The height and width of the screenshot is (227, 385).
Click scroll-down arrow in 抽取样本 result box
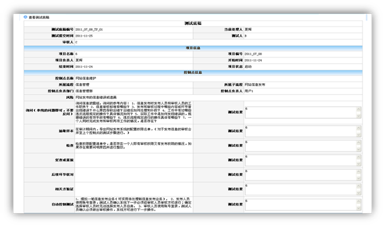pyautogui.click(x=358, y=135)
